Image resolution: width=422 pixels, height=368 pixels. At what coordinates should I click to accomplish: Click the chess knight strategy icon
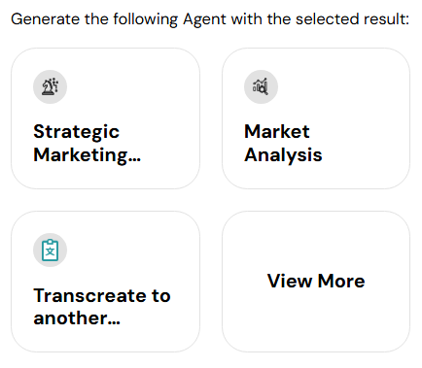51,86
